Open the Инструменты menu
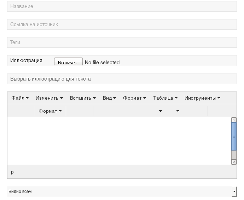244x200 pixels. click(202, 98)
